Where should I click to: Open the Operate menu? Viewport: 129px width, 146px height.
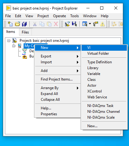(x=59, y=16)
